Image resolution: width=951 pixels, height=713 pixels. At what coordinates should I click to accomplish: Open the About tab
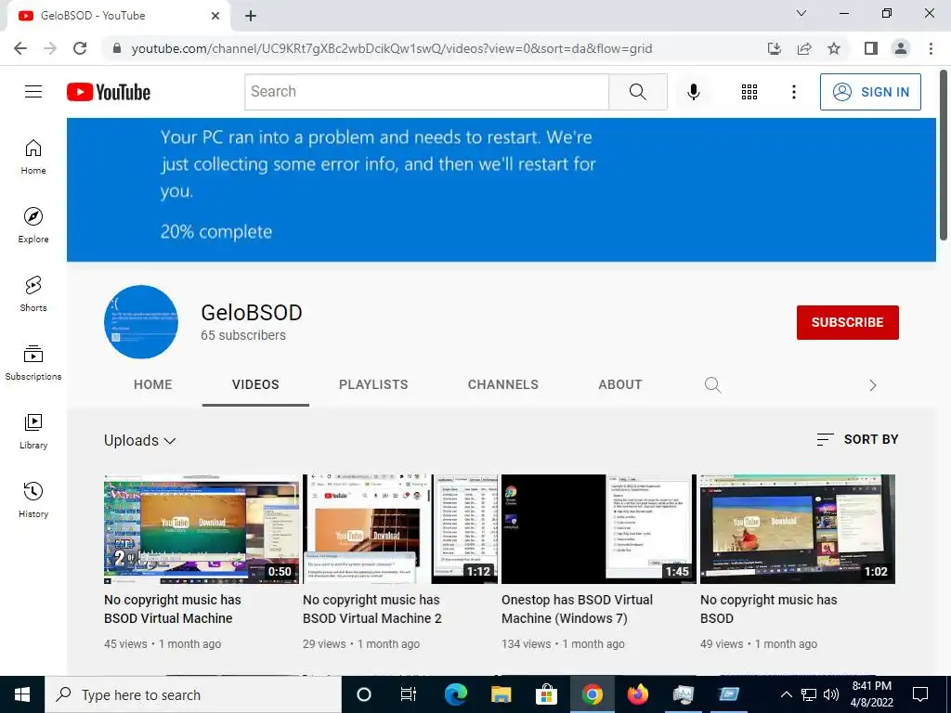[619, 384]
